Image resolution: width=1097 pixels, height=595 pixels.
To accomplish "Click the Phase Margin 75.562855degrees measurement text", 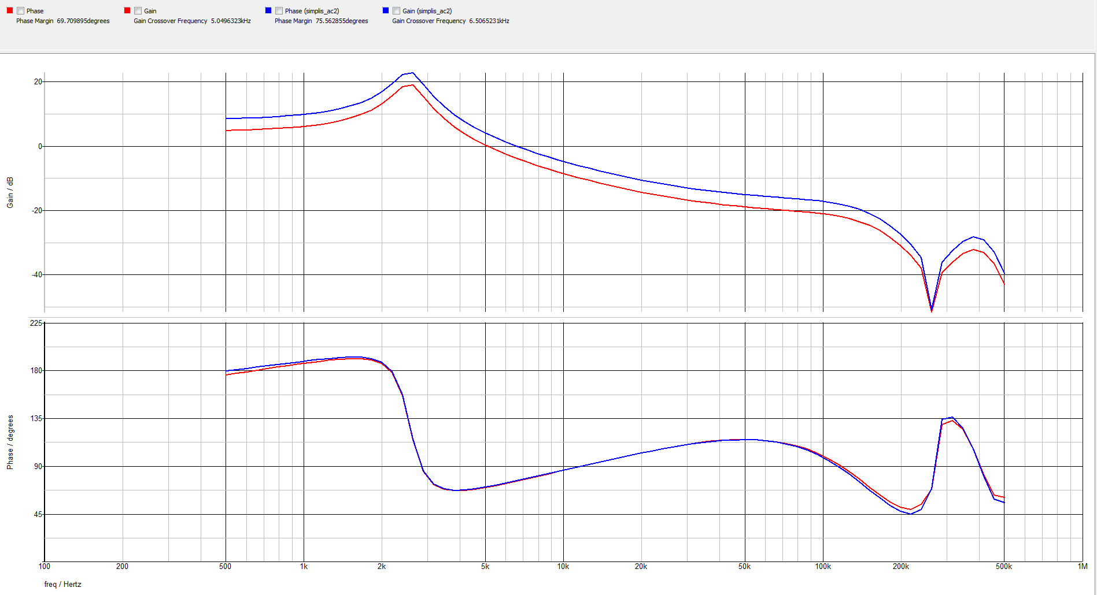I will click(x=321, y=20).
